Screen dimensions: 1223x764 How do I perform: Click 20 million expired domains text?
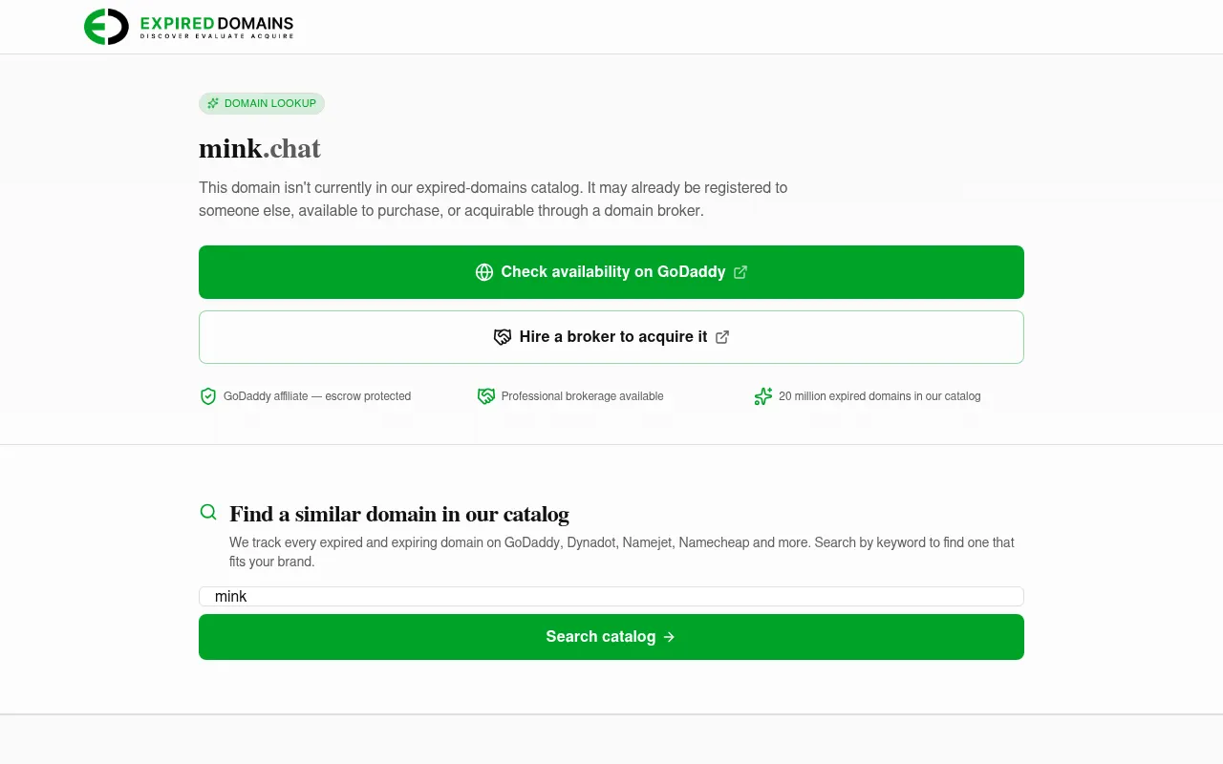tap(880, 396)
